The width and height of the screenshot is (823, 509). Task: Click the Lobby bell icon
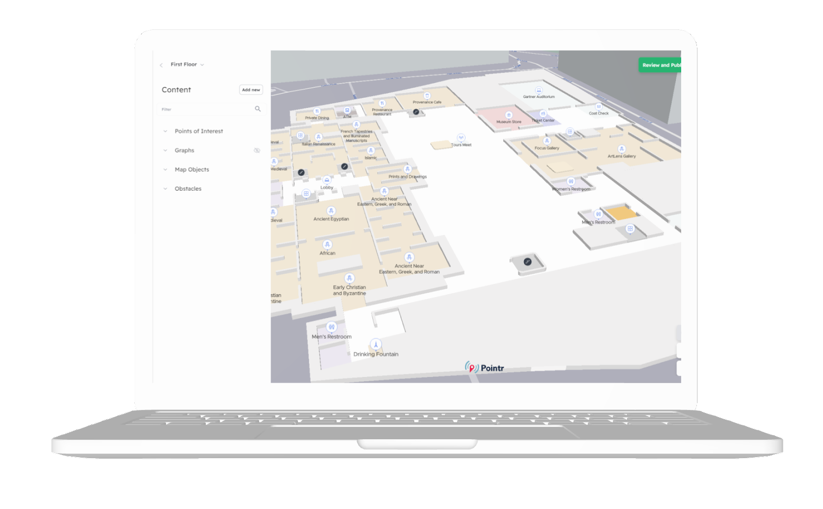[x=327, y=179]
